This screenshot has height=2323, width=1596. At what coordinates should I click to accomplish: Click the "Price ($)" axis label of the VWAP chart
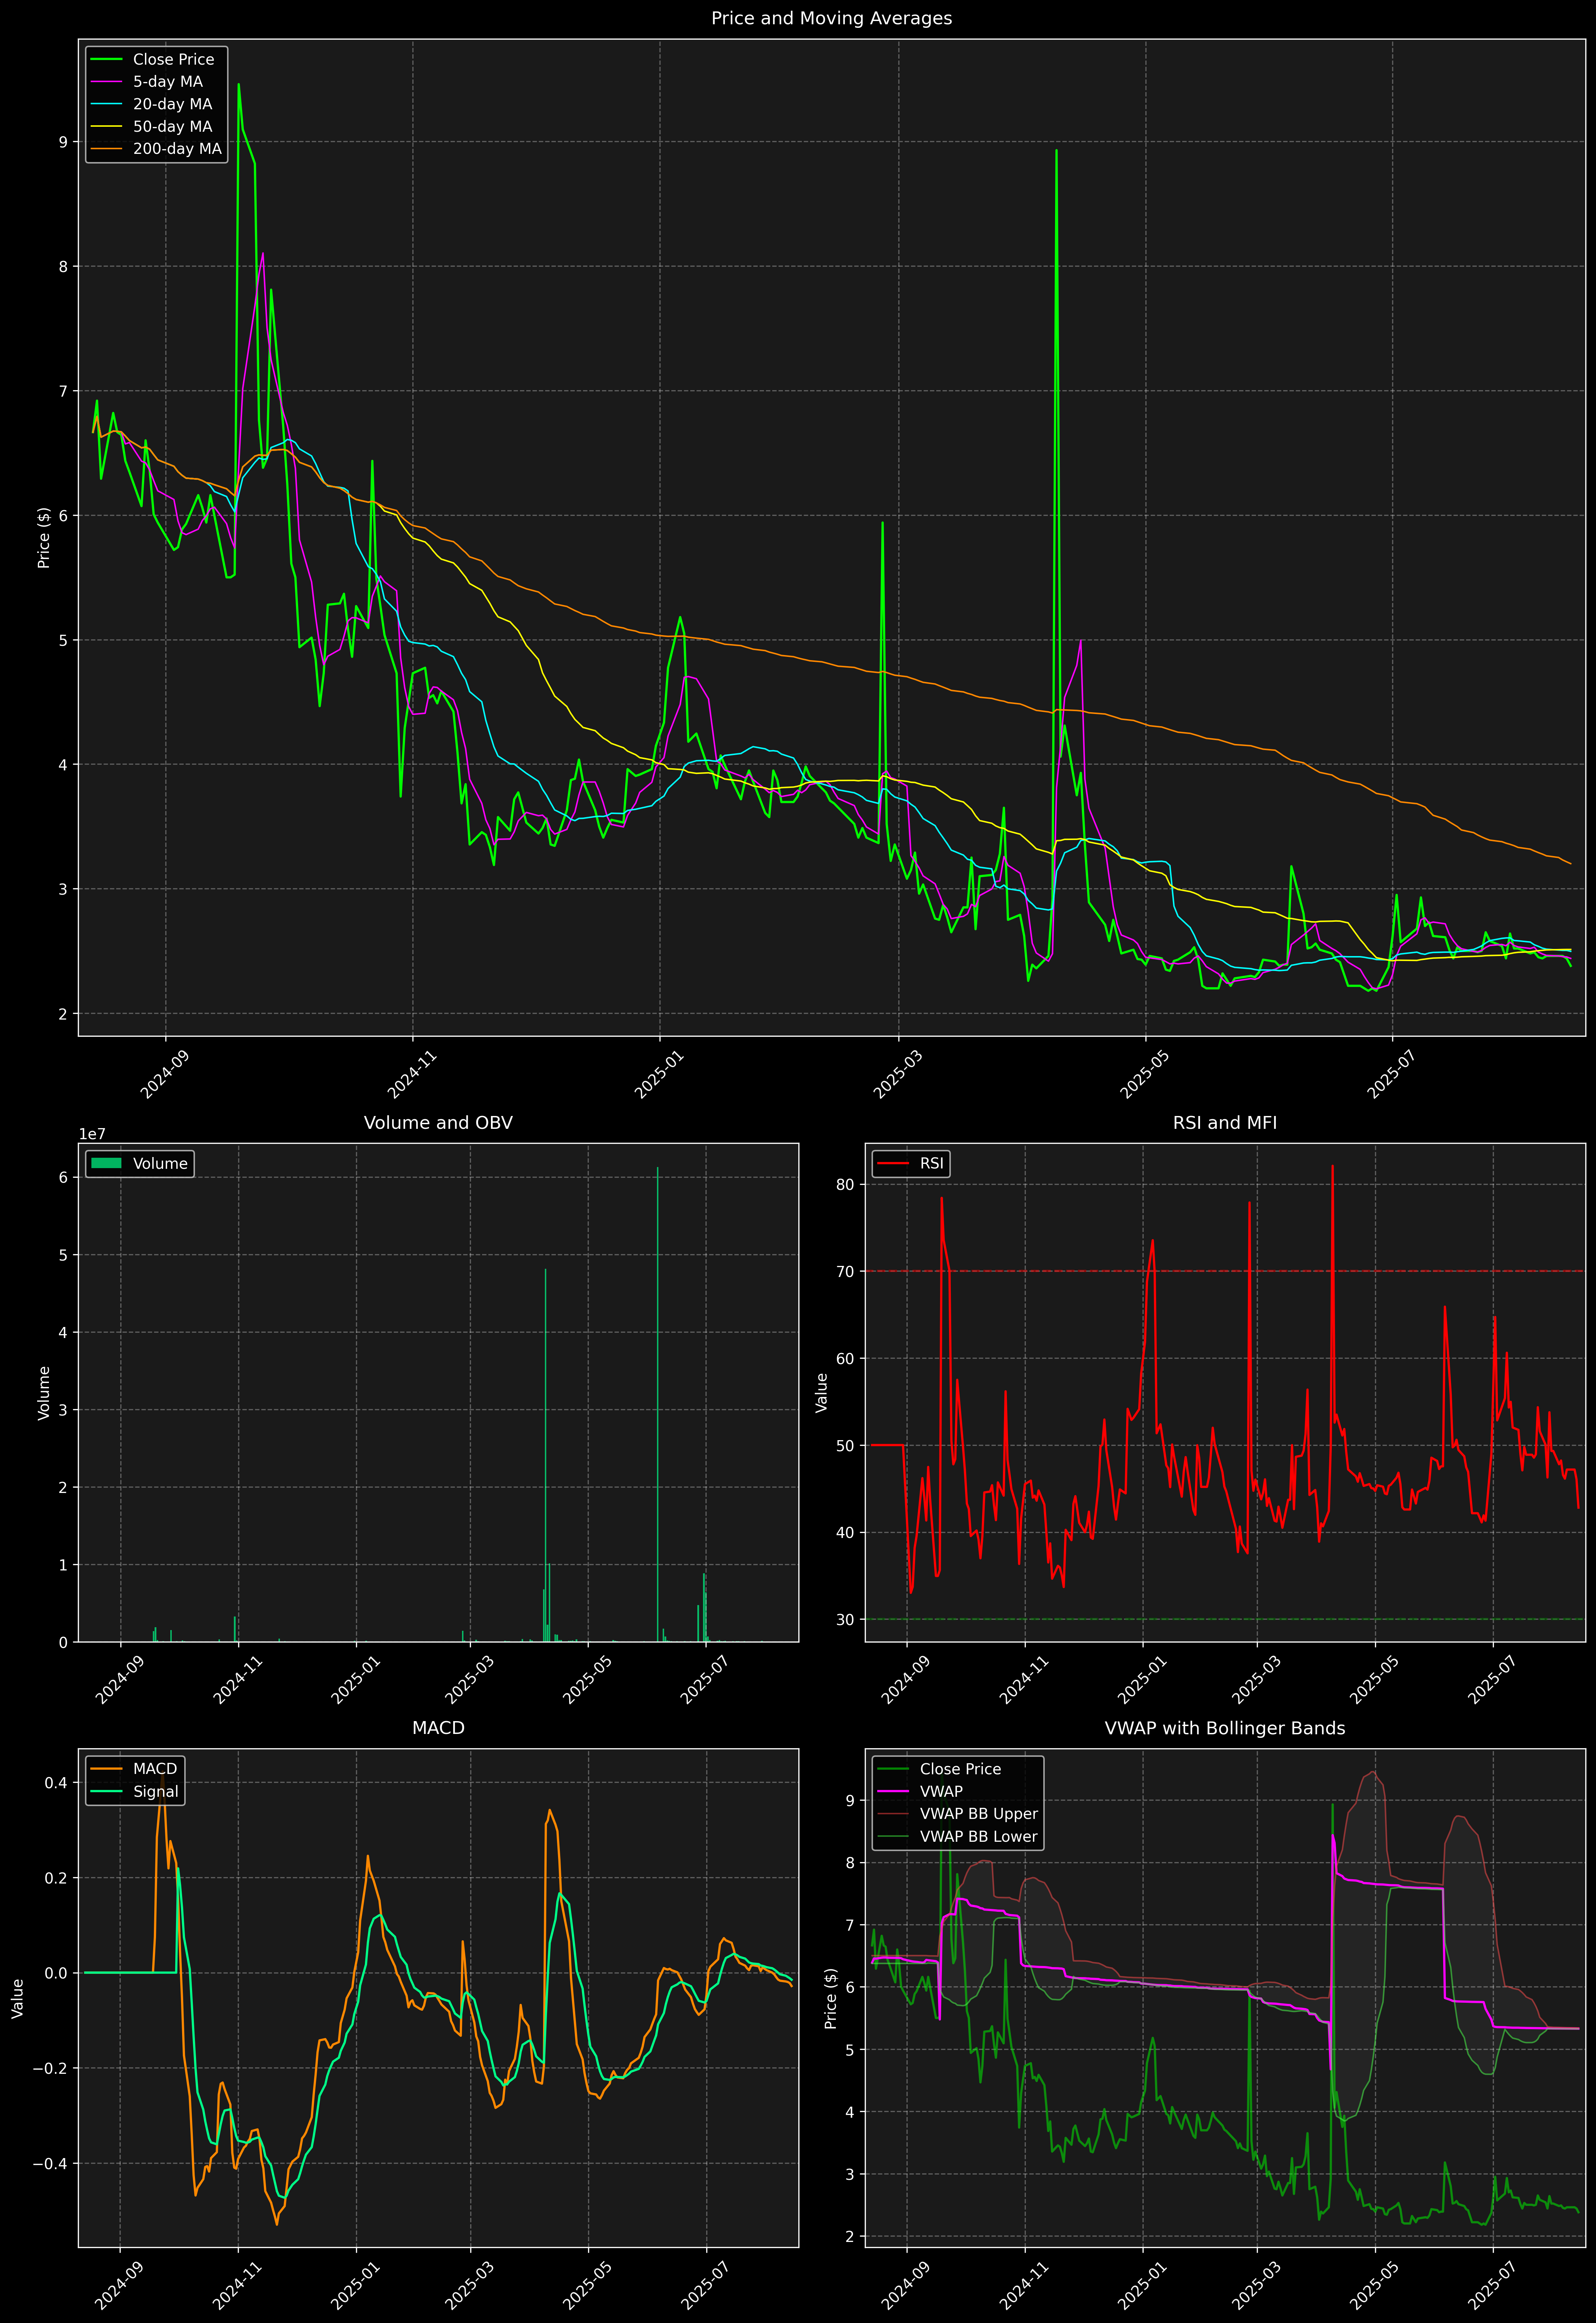point(831,1998)
